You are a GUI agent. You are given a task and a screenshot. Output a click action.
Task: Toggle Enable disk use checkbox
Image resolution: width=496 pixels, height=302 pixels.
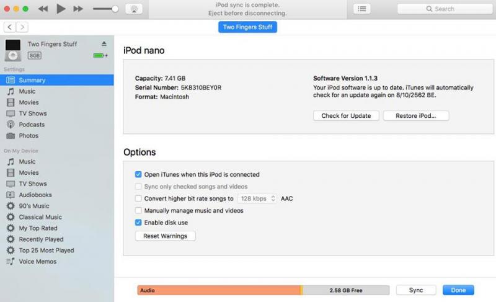(x=138, y=223)
